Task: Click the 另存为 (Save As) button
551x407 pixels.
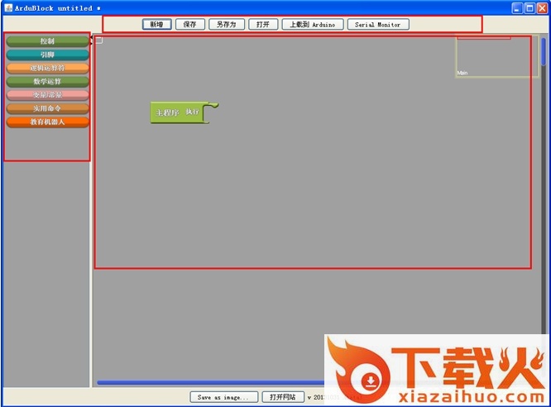Action: (x=227, y=24)
